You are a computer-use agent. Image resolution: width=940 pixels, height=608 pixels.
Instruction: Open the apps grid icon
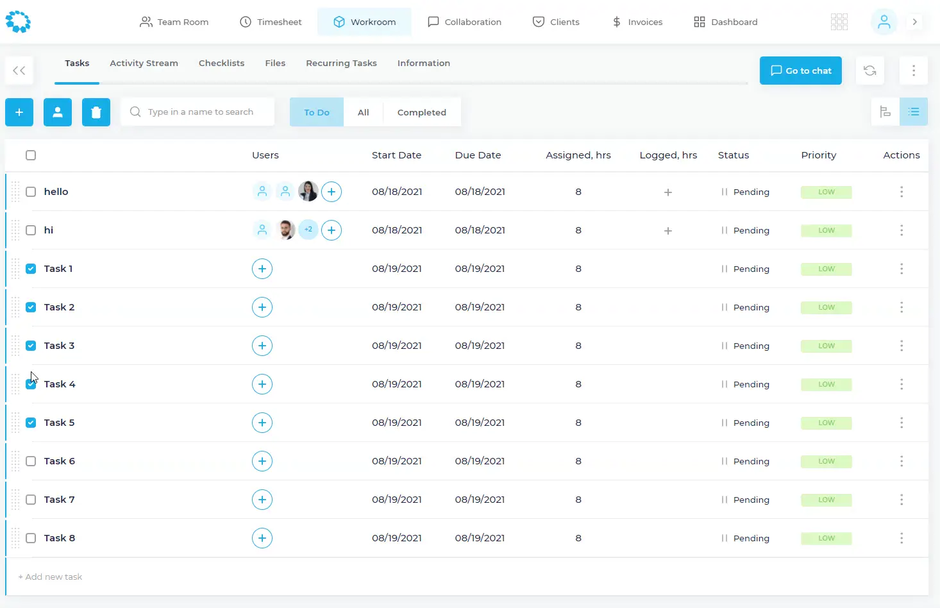click(839, 22)
